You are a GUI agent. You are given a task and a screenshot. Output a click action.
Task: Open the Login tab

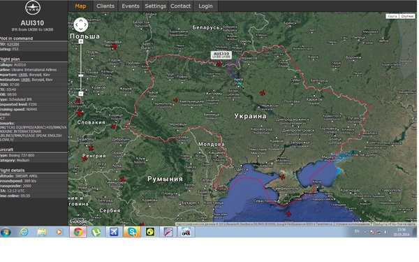(x=205, y=6)
